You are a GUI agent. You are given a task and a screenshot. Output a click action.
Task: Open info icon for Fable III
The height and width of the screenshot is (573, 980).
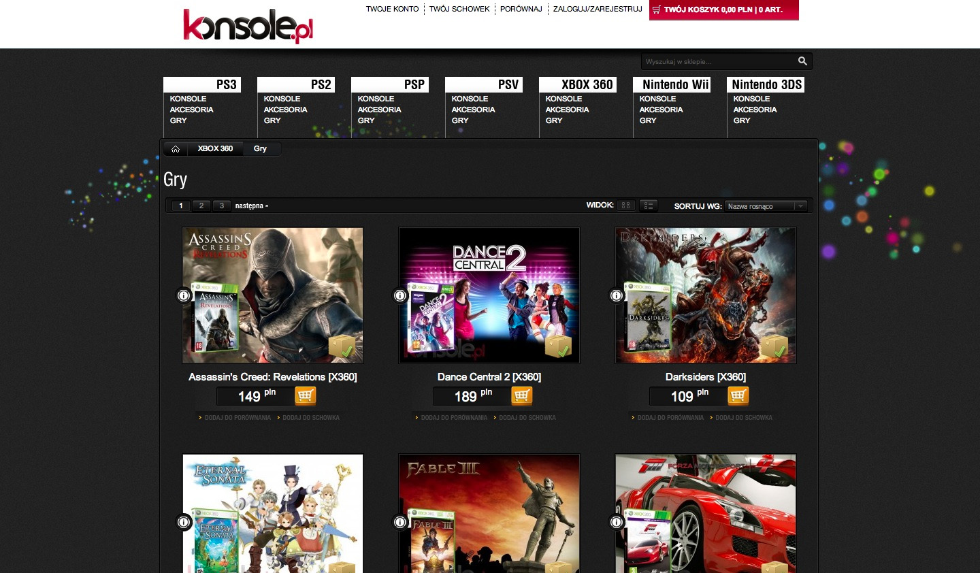400,522
